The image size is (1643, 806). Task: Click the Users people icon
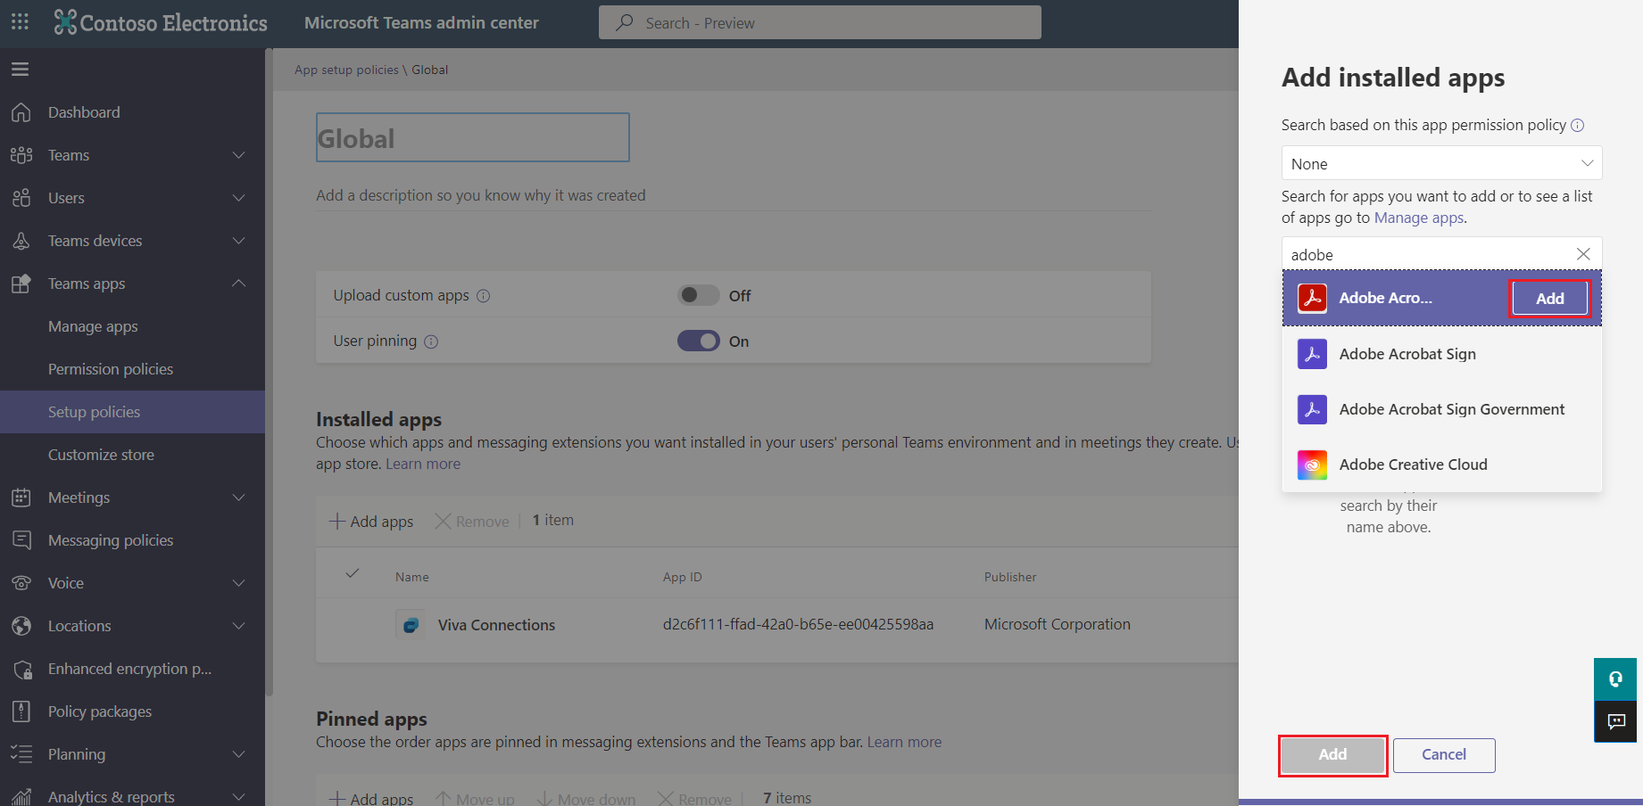tap(21, 198)
